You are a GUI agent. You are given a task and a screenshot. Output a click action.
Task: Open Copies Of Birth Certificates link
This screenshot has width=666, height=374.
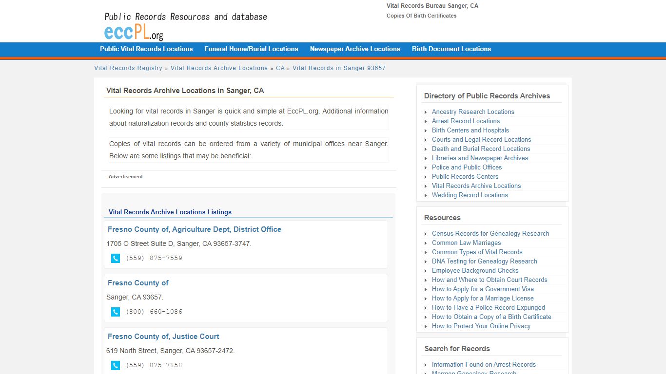click(x=422, y=16)
